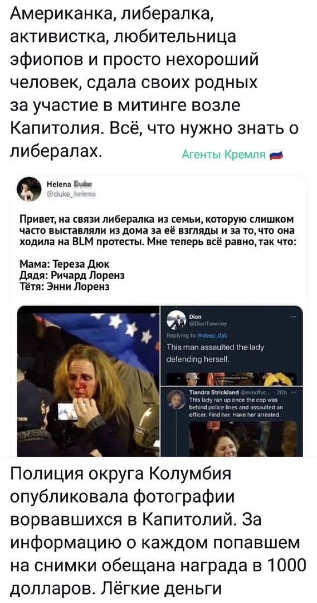The image size is (317, 603).
Task: Open image strip below Dion's tweet text
Action: (x=231, y=379)
